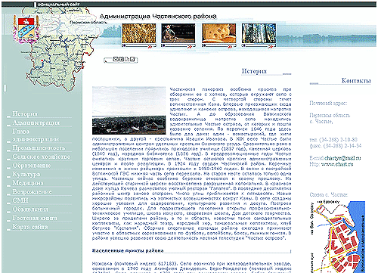
Task: Click the Схема с. Частые caption
Action: tap(329, 195)
